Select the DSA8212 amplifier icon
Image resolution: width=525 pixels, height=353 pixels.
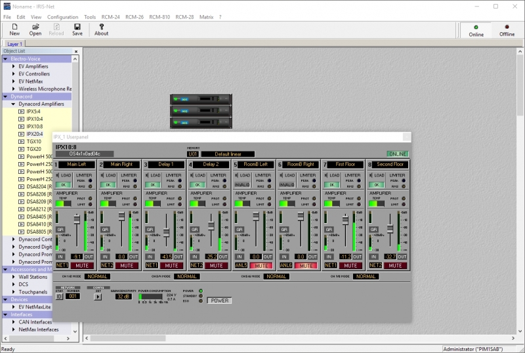21,209
